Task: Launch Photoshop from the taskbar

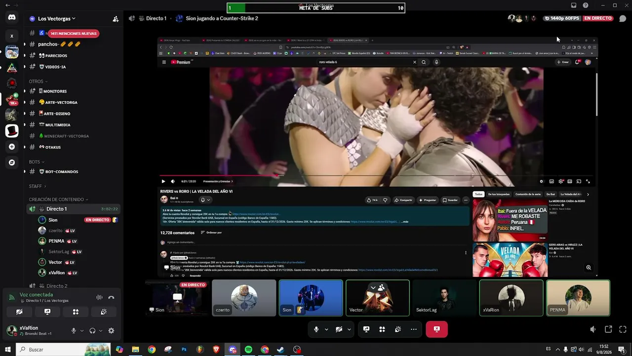Action: coord(184,350)
